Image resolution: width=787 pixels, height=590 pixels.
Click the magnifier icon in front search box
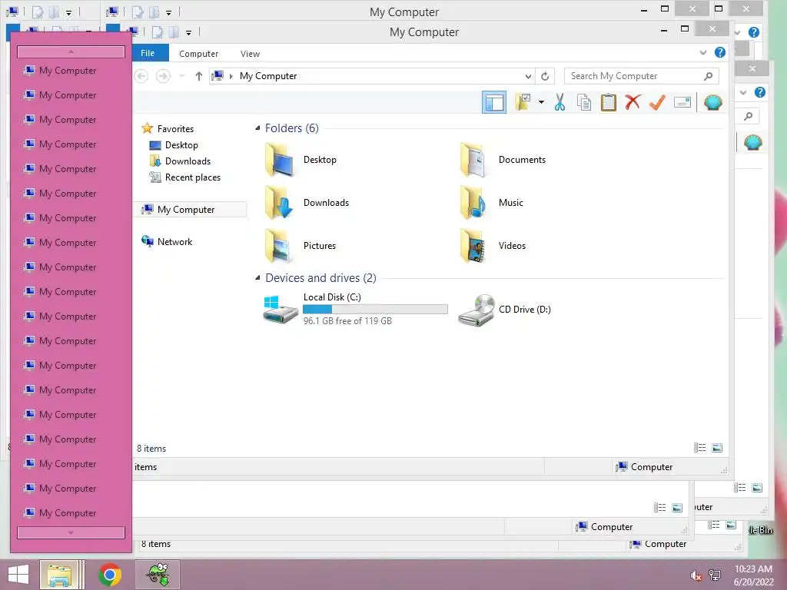pyautogui.click(x=708, y=76)
